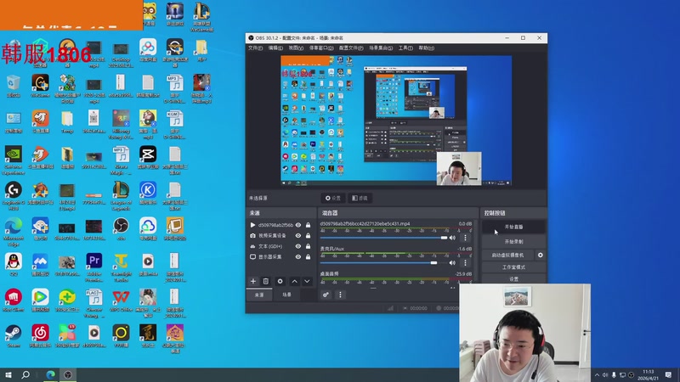
Task: Delete the selected source with the trash icon
Action: [266, 281]
